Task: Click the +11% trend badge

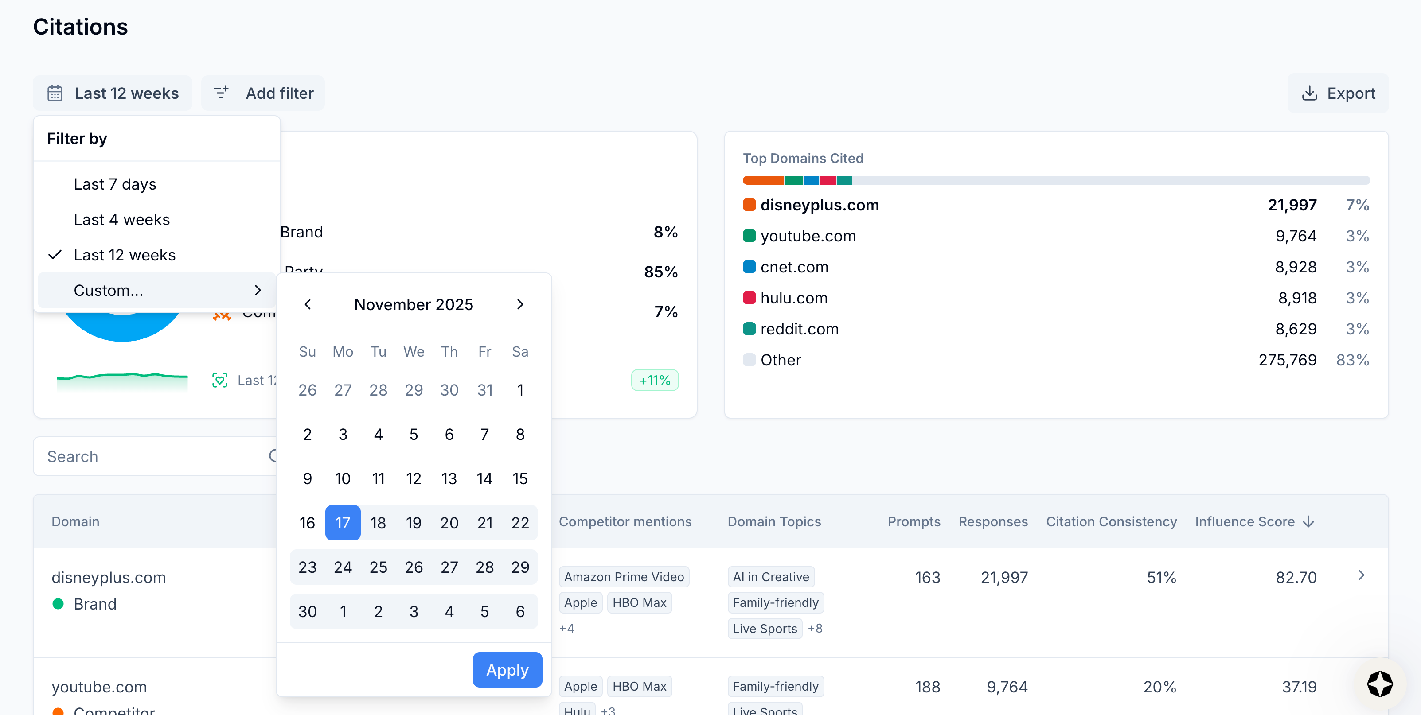Action: coord(655,381)
